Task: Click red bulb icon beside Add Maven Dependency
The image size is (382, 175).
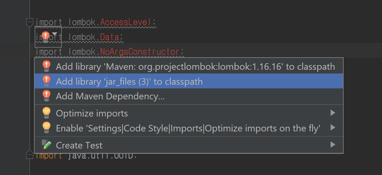Action: 46,96
